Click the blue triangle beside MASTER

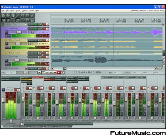[x=3, y=90]
